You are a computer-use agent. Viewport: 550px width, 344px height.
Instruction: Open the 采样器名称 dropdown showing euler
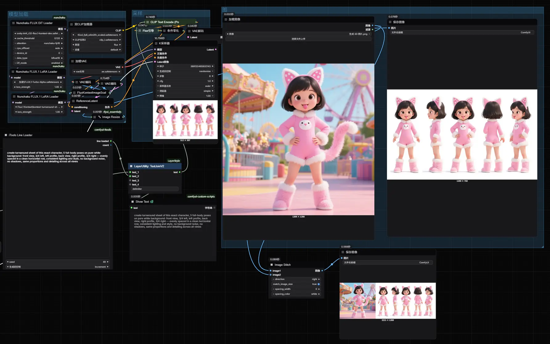click(185, 86)
